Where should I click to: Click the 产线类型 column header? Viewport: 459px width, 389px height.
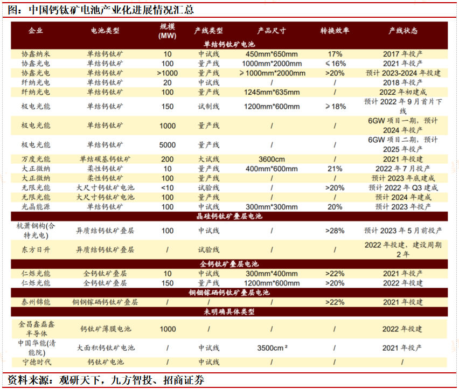tap(208, 31)
